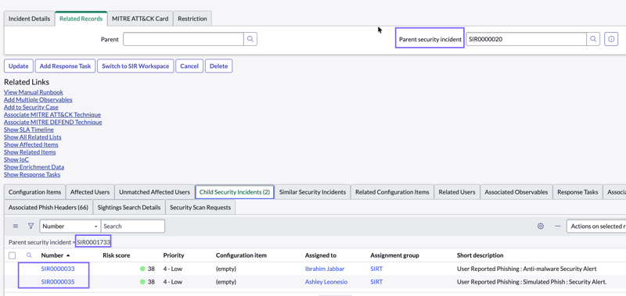
Task: Click Show Response Tasks link
Action: tap(32, 174)
